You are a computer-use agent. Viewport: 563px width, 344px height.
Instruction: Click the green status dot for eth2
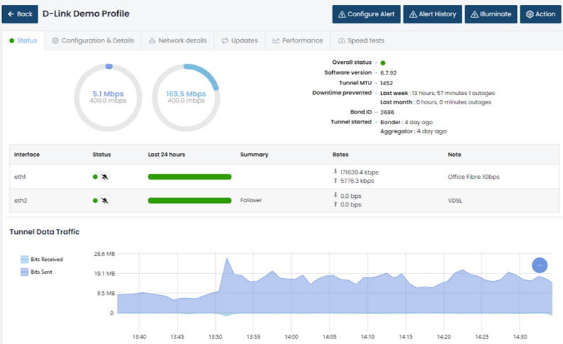click(x=95, y=200)
